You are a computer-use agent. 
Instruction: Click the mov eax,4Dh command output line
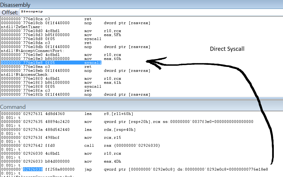click(x=61, y=161)
